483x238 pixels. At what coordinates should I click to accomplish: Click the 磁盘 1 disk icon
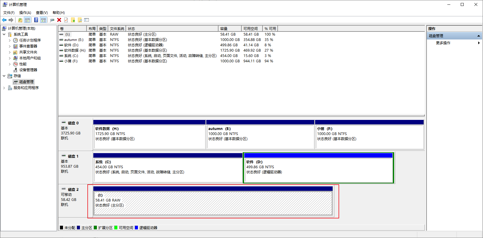[x=64, y=156]
